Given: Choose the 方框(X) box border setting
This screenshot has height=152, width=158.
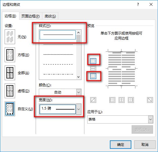Looking at the screenshot, I should (x=10, y=55).
